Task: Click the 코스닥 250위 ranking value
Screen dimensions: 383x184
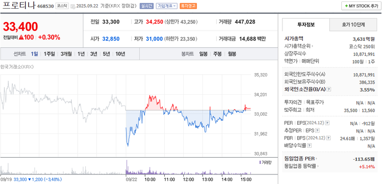Action: pos(362,46)
